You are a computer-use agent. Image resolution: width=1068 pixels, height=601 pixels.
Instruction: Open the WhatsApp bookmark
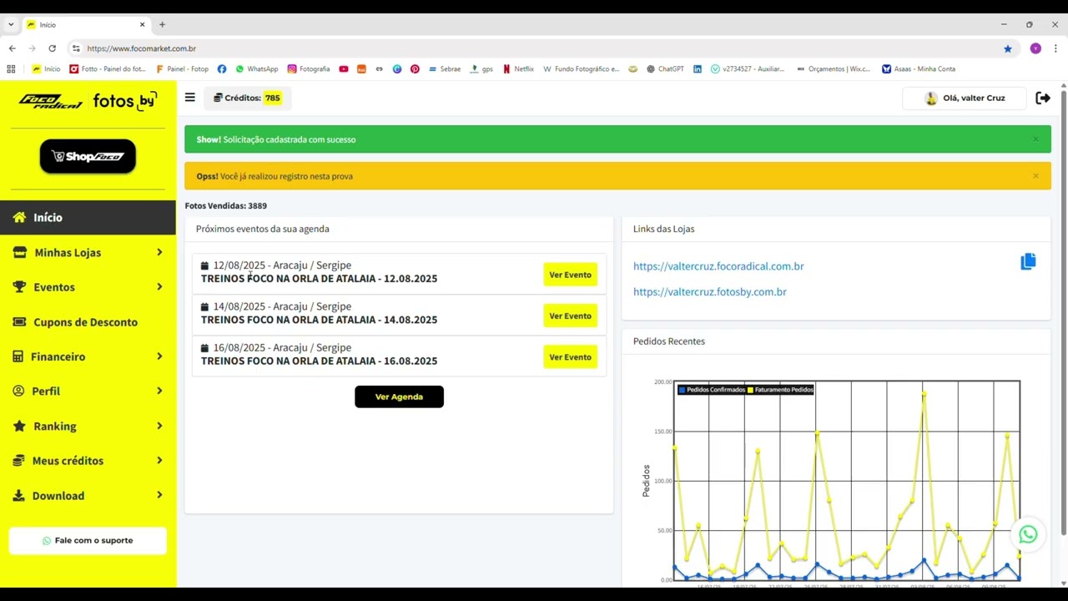tap(257, 69)
